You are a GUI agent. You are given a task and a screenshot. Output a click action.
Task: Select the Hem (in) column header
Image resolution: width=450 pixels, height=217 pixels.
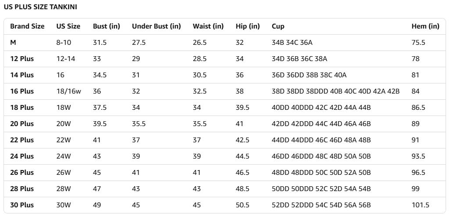pos(425,26)
